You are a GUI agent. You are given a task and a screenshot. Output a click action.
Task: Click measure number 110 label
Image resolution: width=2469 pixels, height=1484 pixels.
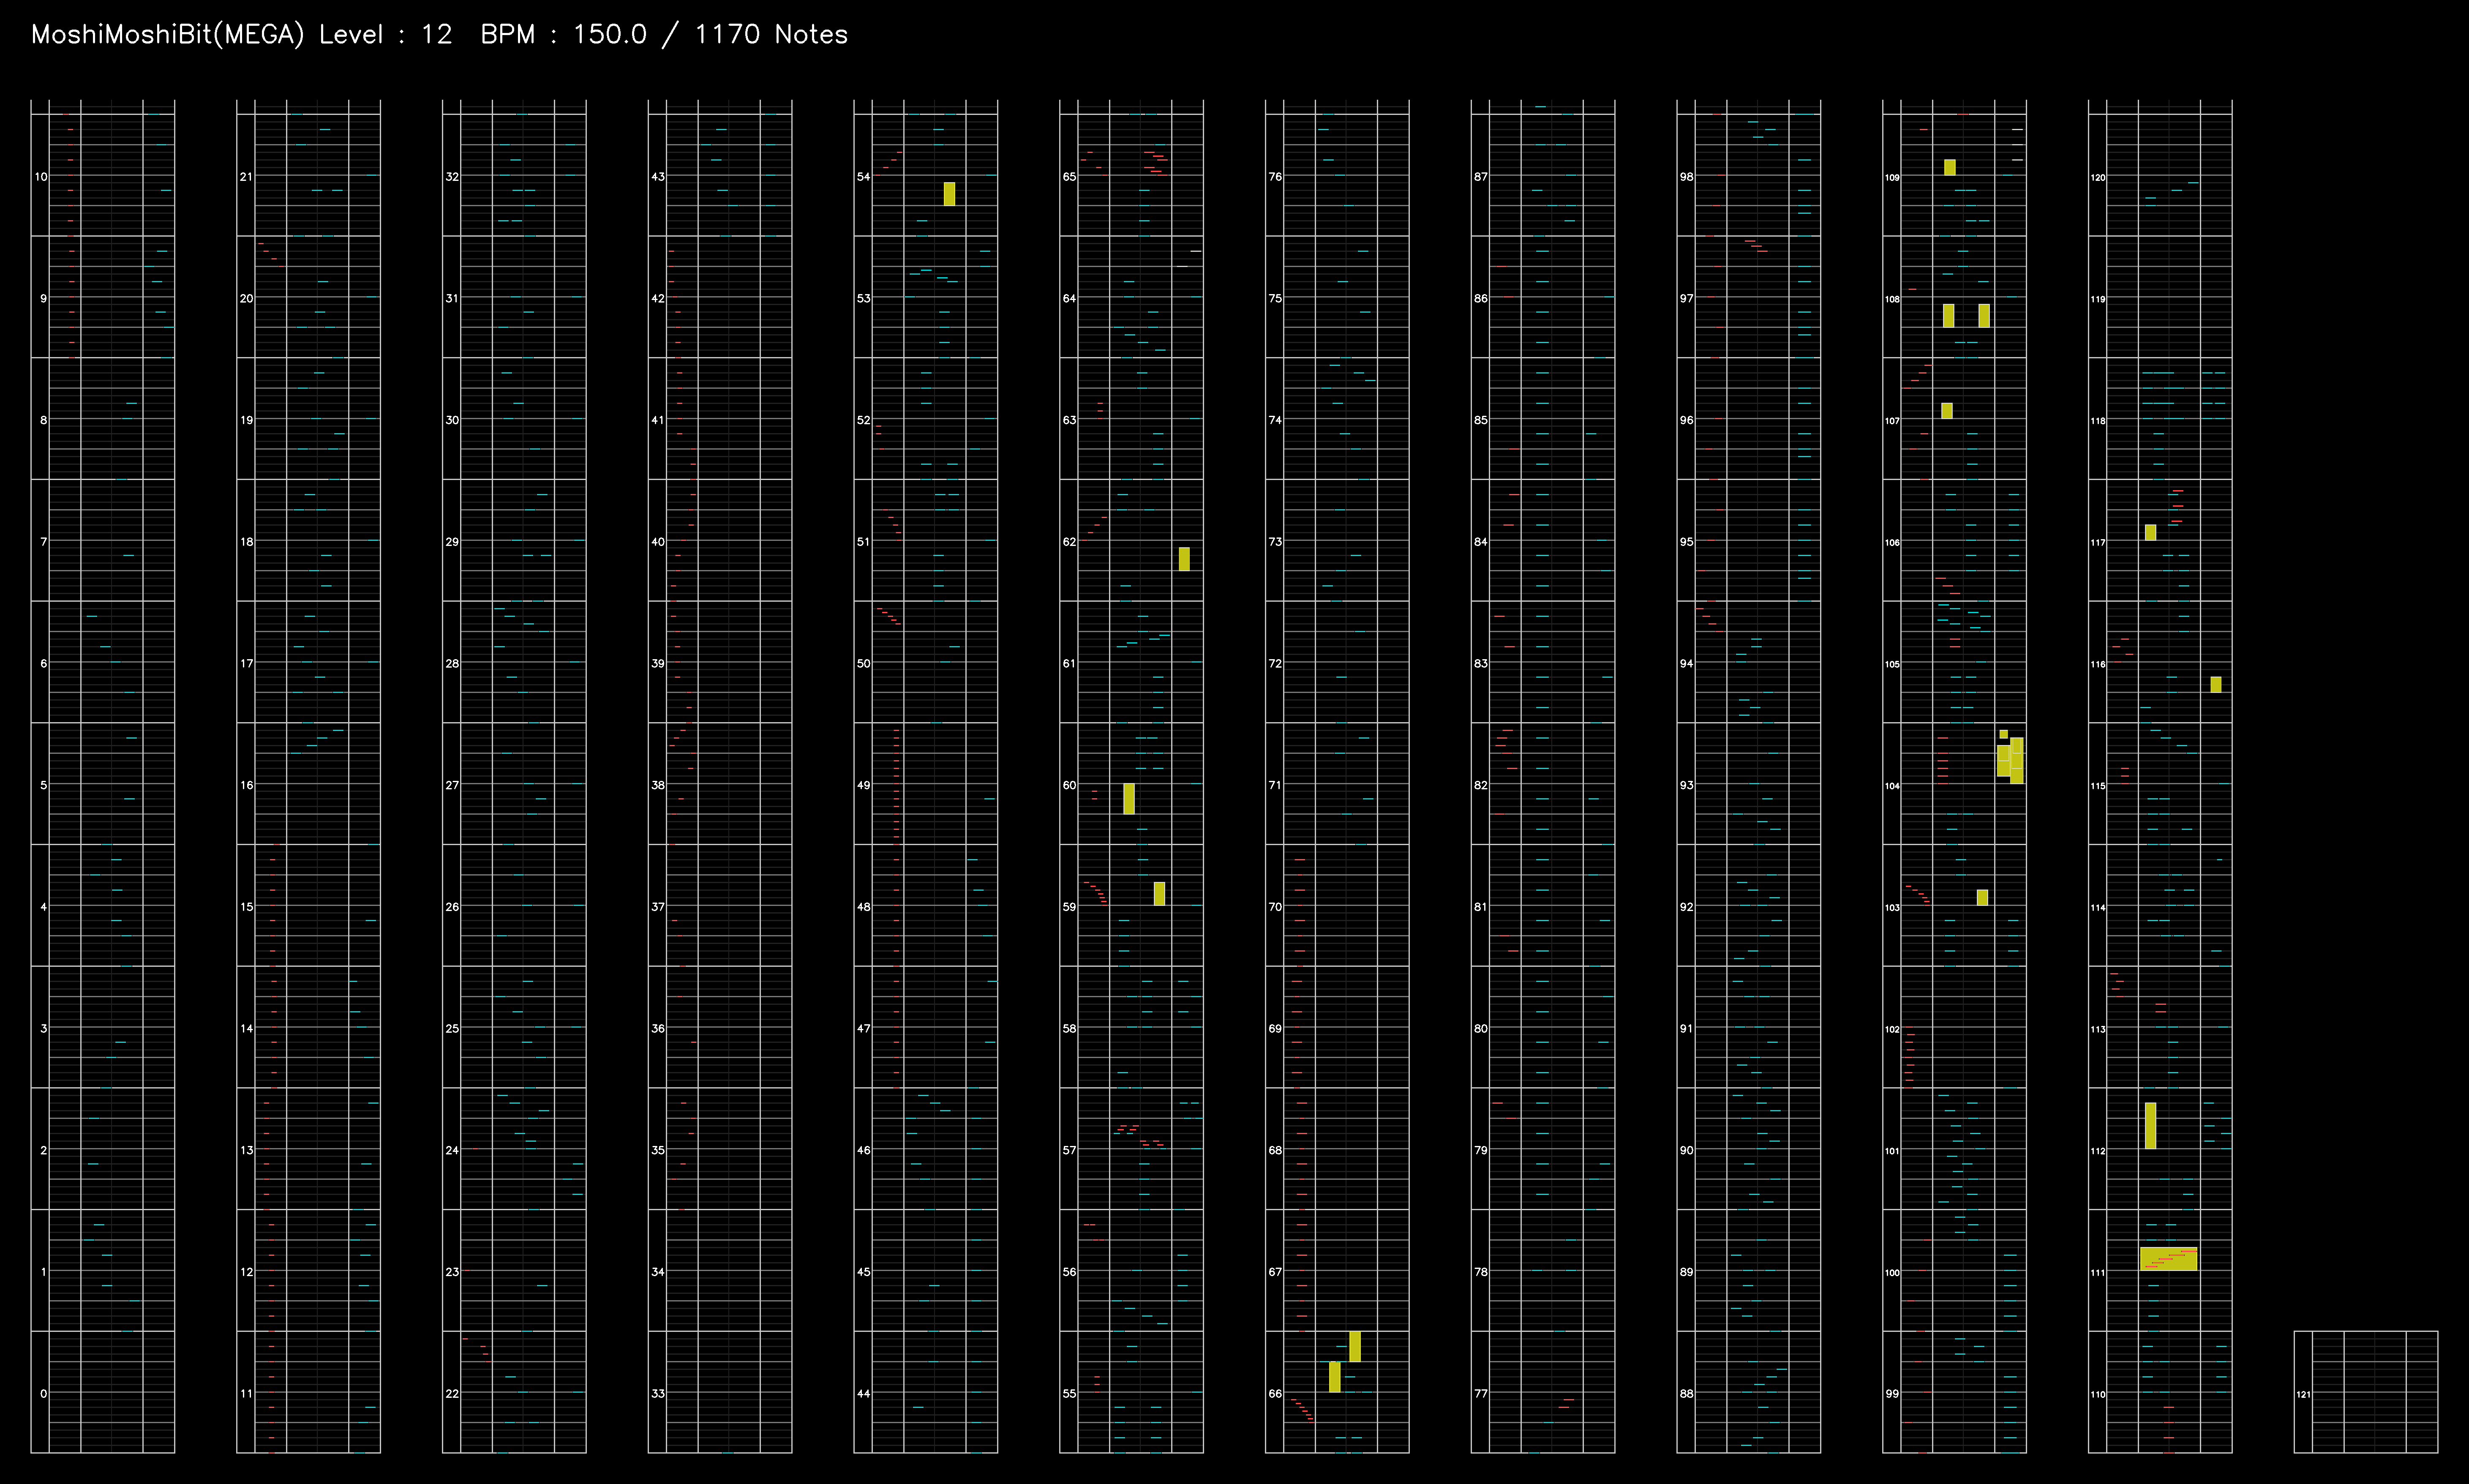pyautogui.click(x=2098, y=1395)
